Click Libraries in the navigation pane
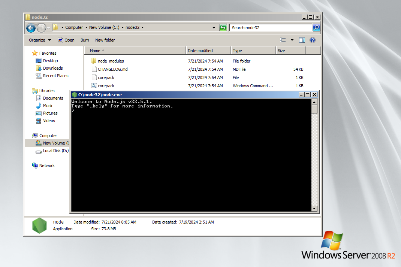 47,91
